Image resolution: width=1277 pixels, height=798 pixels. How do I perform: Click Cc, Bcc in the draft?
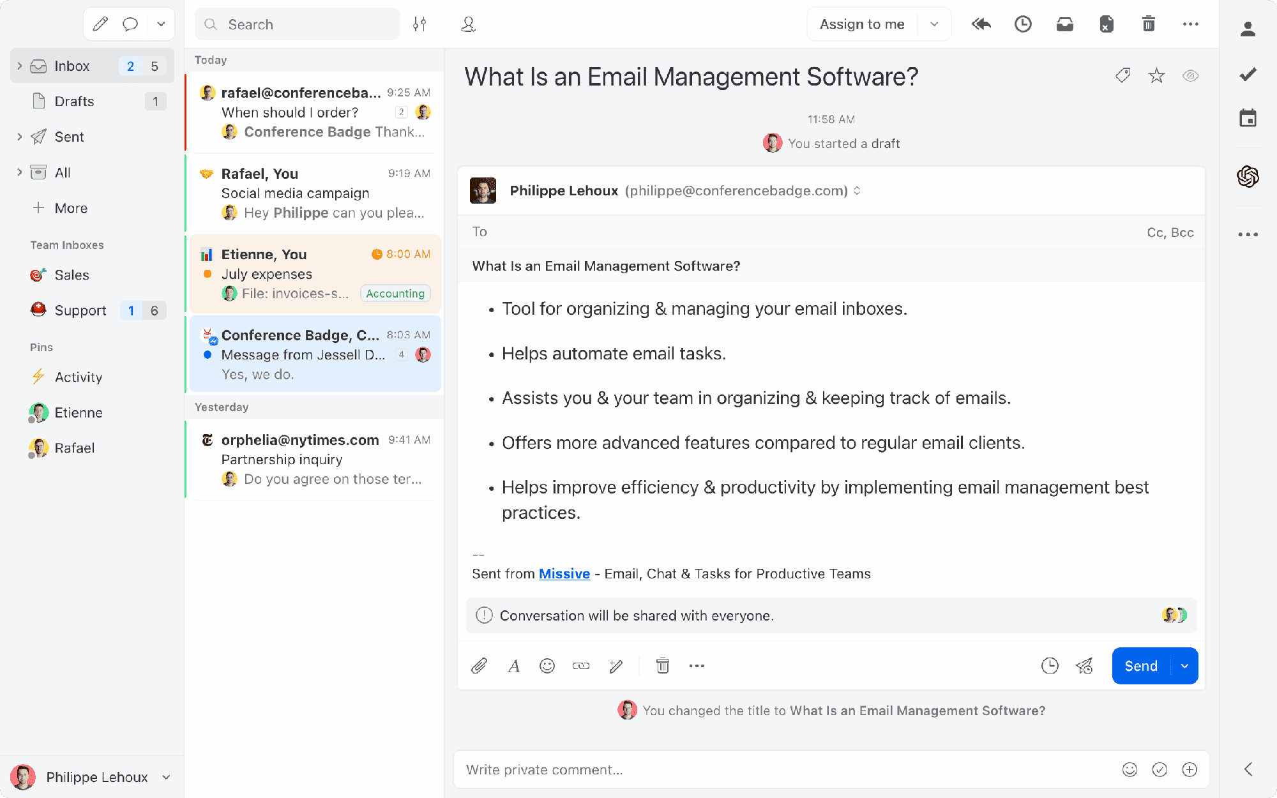[1170, 232]
